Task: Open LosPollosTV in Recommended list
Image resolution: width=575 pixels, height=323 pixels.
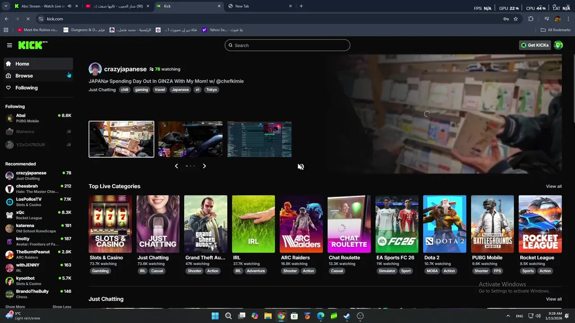Action: point(38,202)
